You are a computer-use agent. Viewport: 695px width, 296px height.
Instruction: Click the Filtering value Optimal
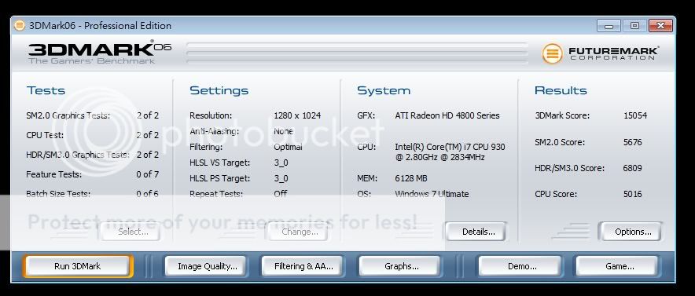[288, 147]
